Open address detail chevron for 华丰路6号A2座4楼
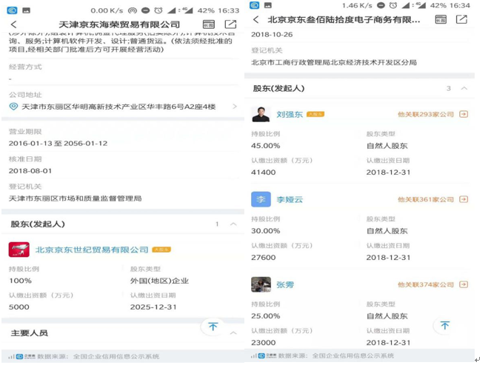This screenshot has width=488, height=368. point(235,107)
